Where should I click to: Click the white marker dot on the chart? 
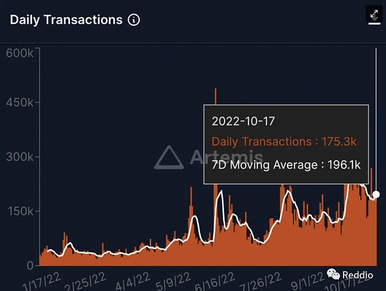click(376, 194)
